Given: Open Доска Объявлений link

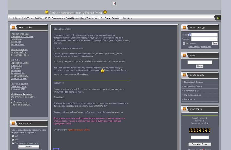Looking at the screenshot, I should point(20,55).
